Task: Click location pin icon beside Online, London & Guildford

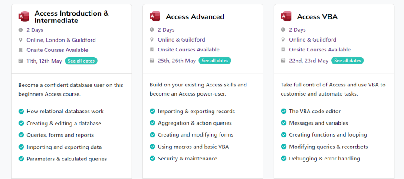Action: point(21,40)
